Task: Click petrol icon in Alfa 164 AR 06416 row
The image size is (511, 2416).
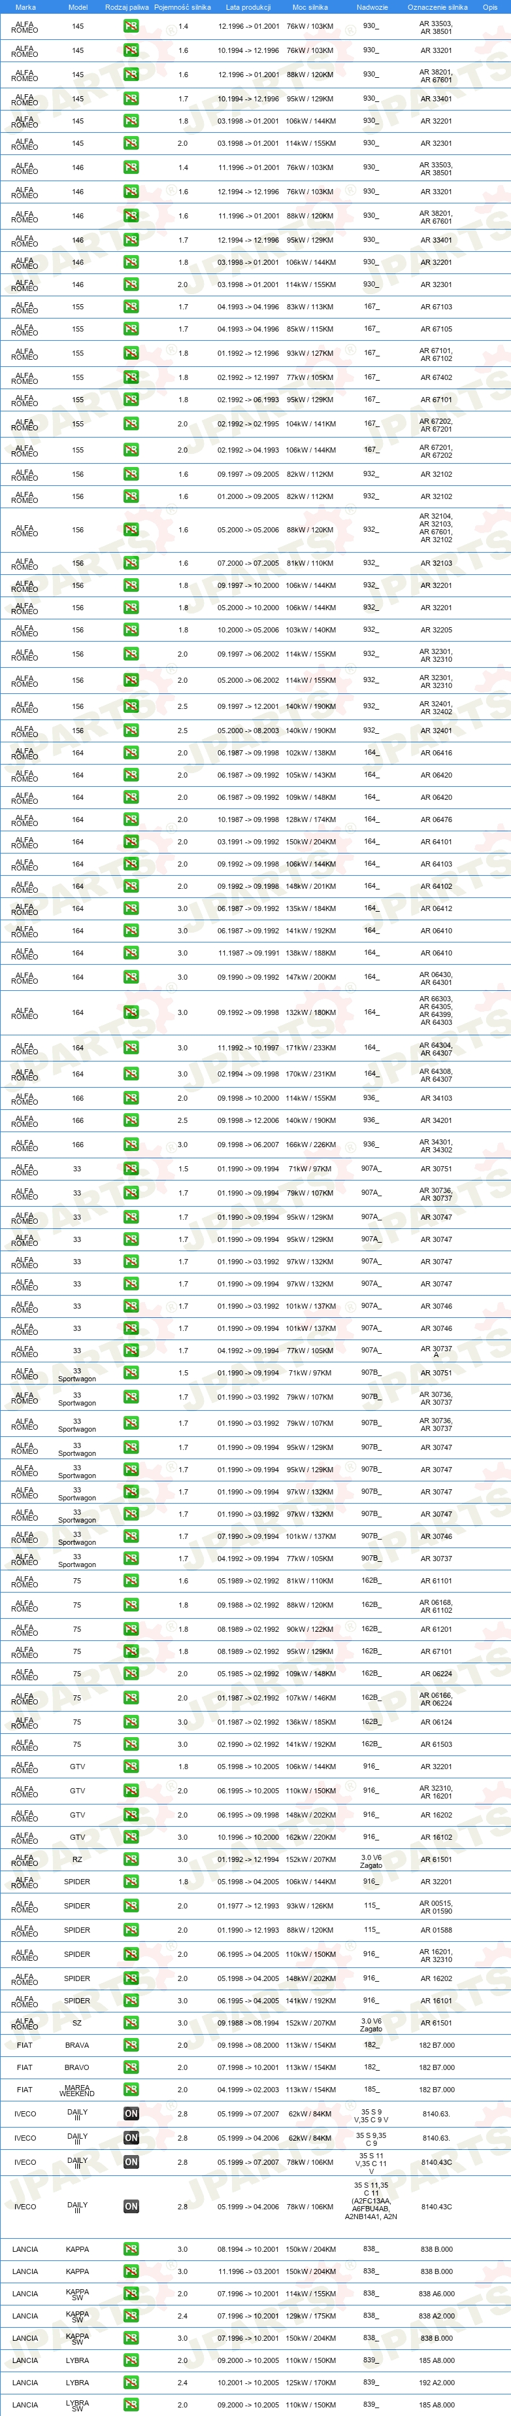Action: (x=130, y=753)
